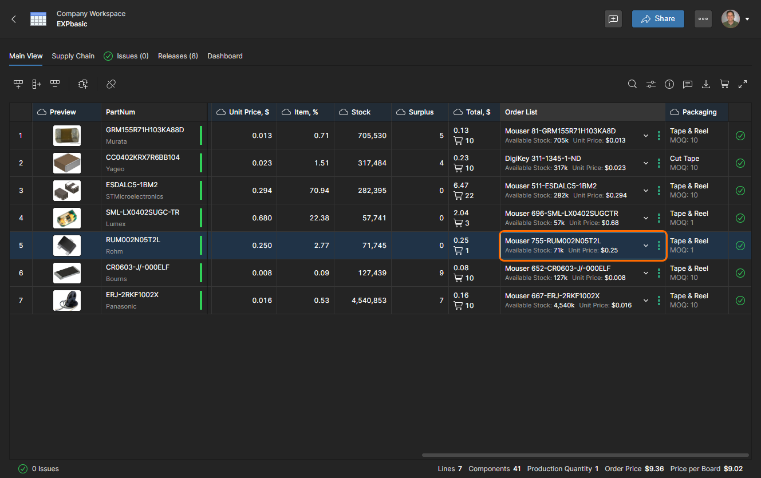Click the Share button
The height and width of the screenshot is (478, 761).
tap(658, 19)
